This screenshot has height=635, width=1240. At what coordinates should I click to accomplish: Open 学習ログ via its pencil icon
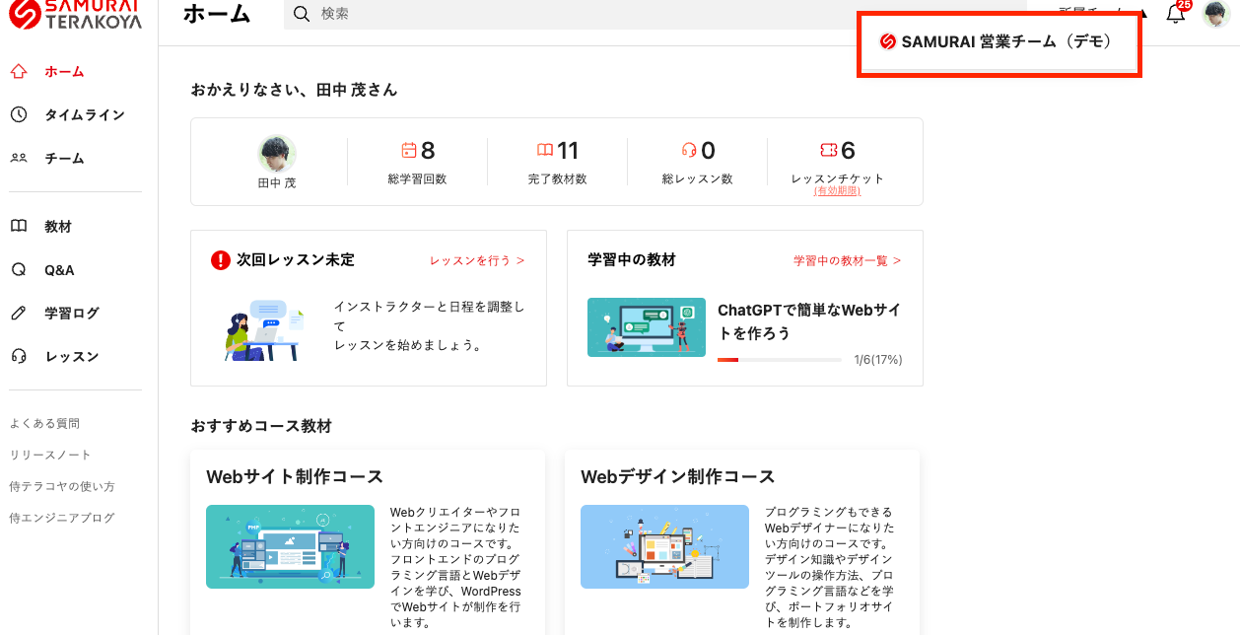click(x=19, y=314)
